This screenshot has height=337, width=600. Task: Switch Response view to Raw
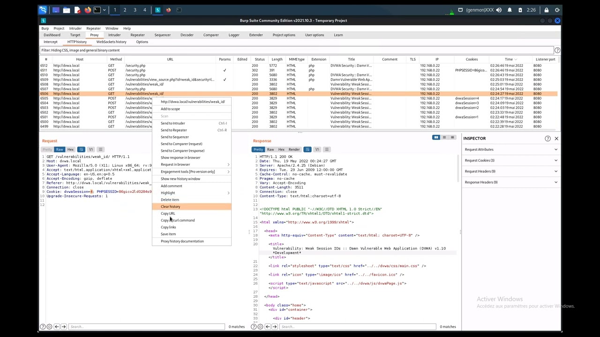[x=270, y=149]
